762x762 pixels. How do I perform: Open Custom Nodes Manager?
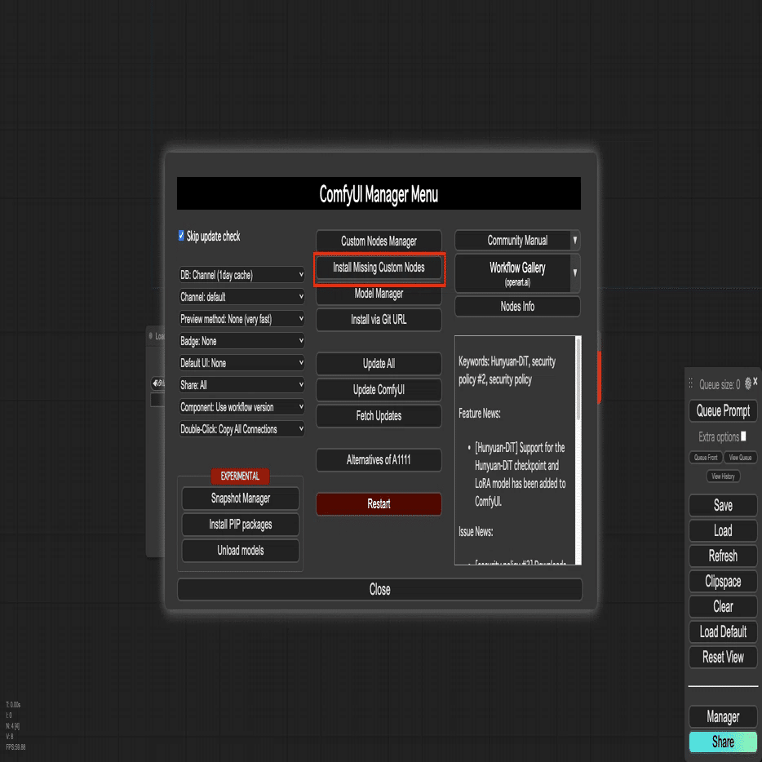(x=379, y=241)
